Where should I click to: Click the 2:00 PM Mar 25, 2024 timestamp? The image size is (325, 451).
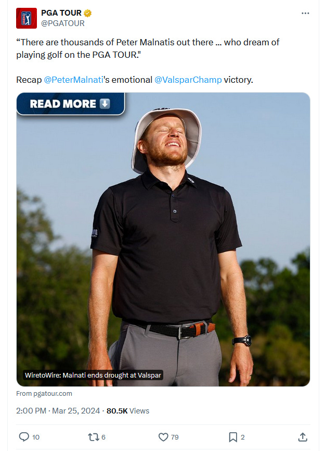tap(58, 411)
